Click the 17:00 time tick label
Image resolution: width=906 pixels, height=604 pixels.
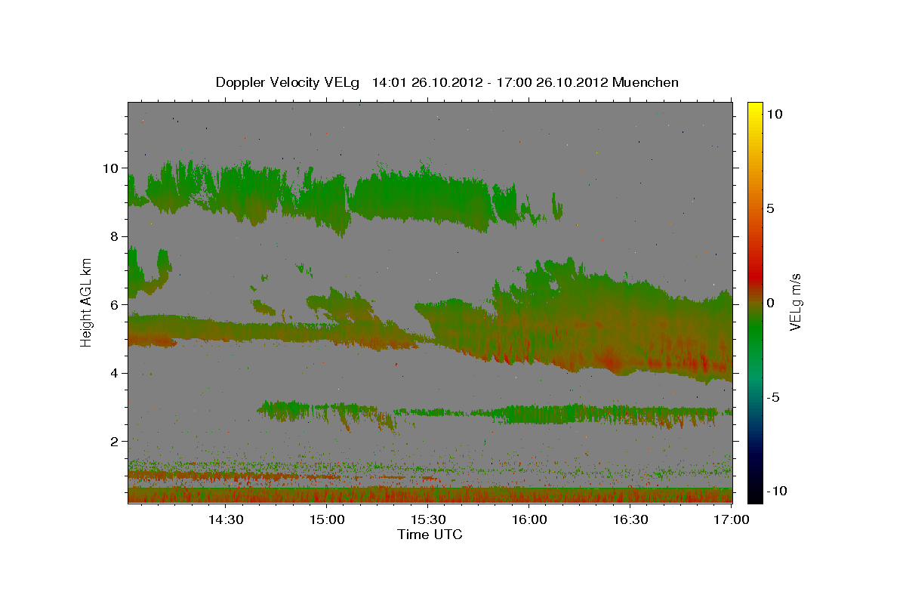point(732,520)
